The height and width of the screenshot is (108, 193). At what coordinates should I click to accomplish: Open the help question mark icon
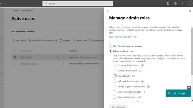(x=182, y=4)
